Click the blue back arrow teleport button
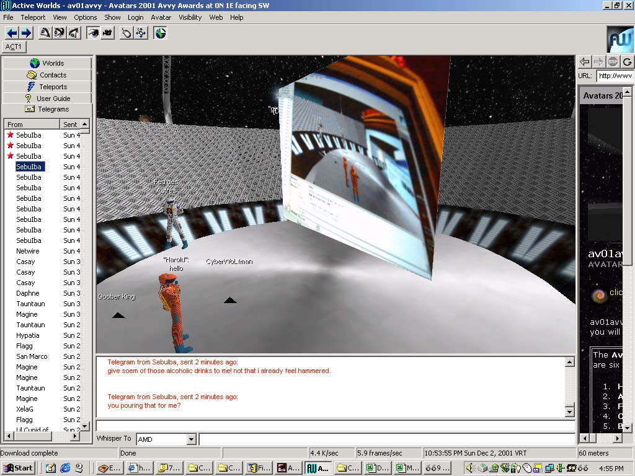Viewport: 635px width, 476px height. click(x=12, y=33)
